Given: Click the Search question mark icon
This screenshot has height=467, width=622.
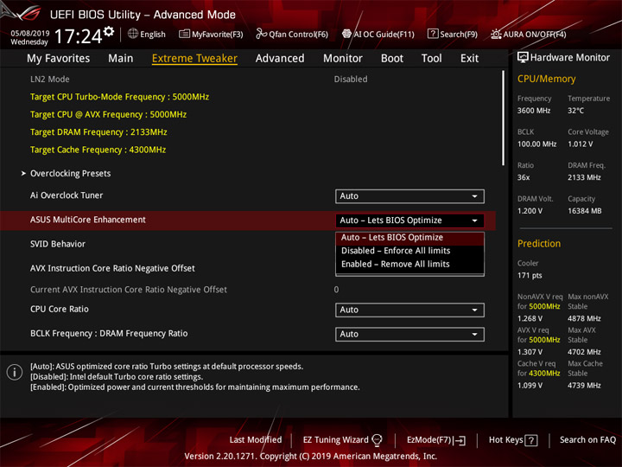Looking at the screenshot, I should [x=433, y=34].
